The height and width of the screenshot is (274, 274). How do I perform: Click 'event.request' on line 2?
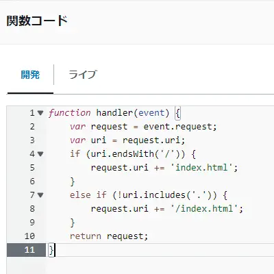tap(177, 127)
